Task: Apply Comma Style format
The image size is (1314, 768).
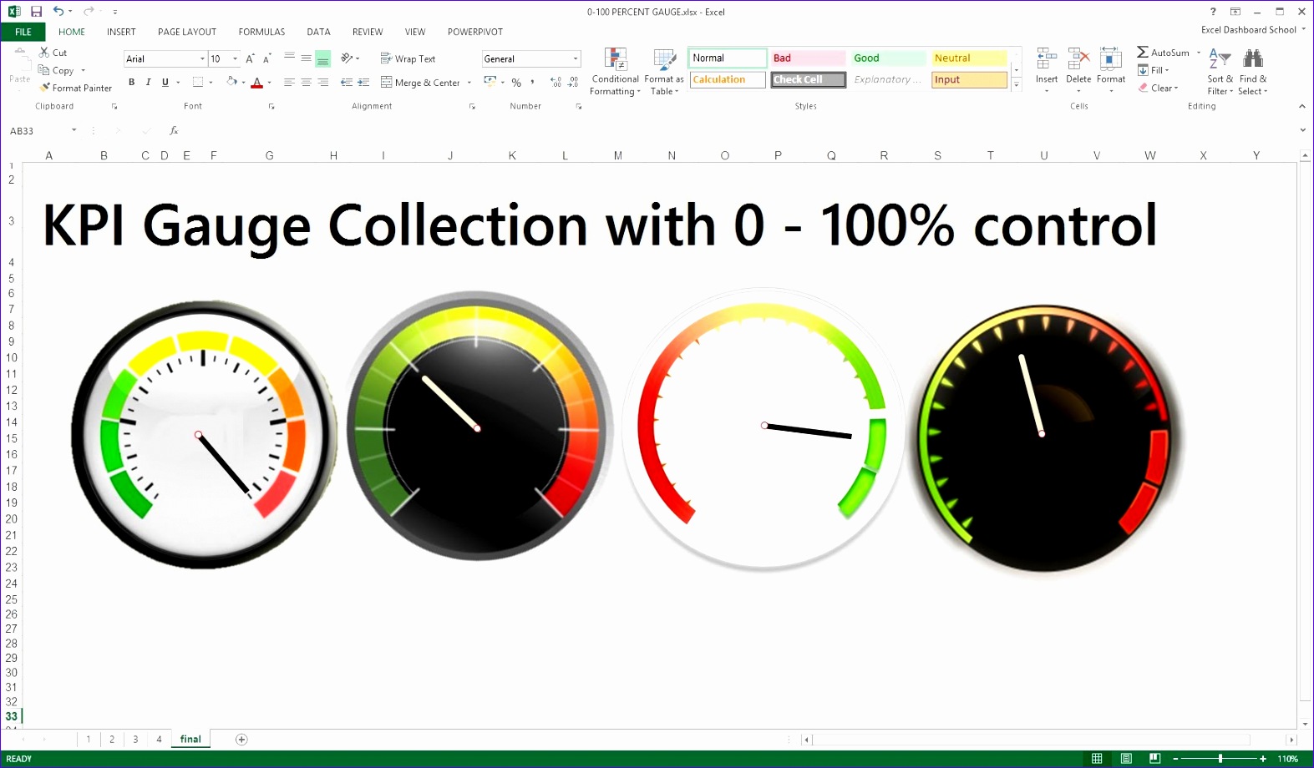Action: (x=532, y=82)
